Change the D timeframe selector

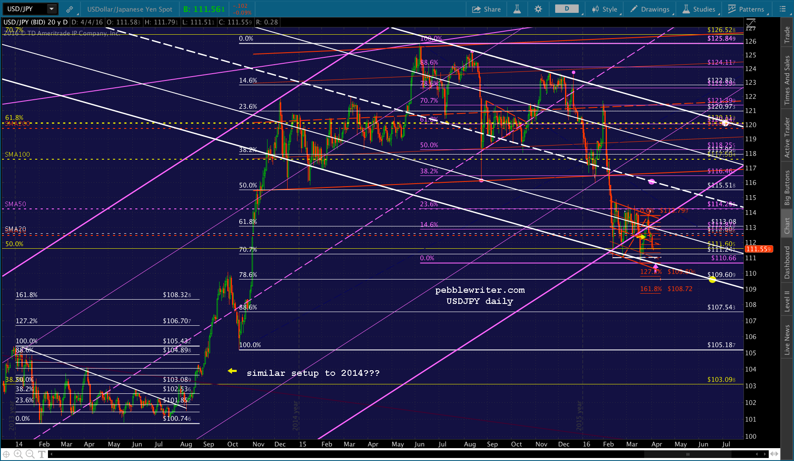pyautogui.click(x=567, y=9)
